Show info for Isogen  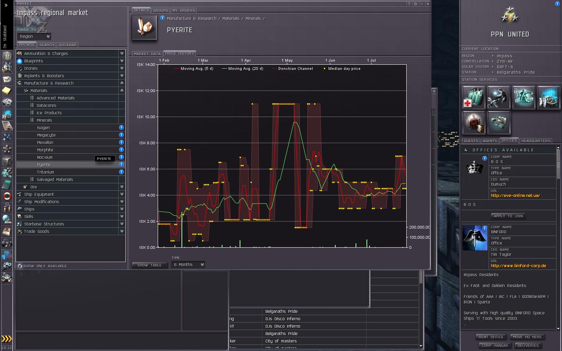tap(121, 128)
